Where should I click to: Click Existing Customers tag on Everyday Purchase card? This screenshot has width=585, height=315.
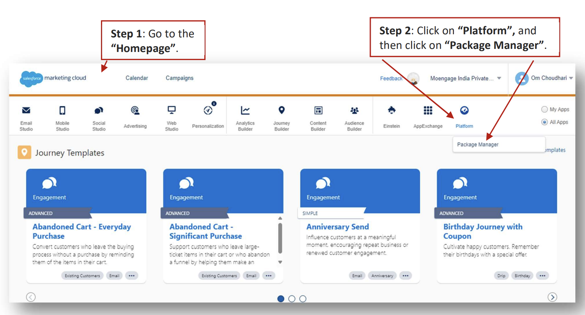point(82,276)
